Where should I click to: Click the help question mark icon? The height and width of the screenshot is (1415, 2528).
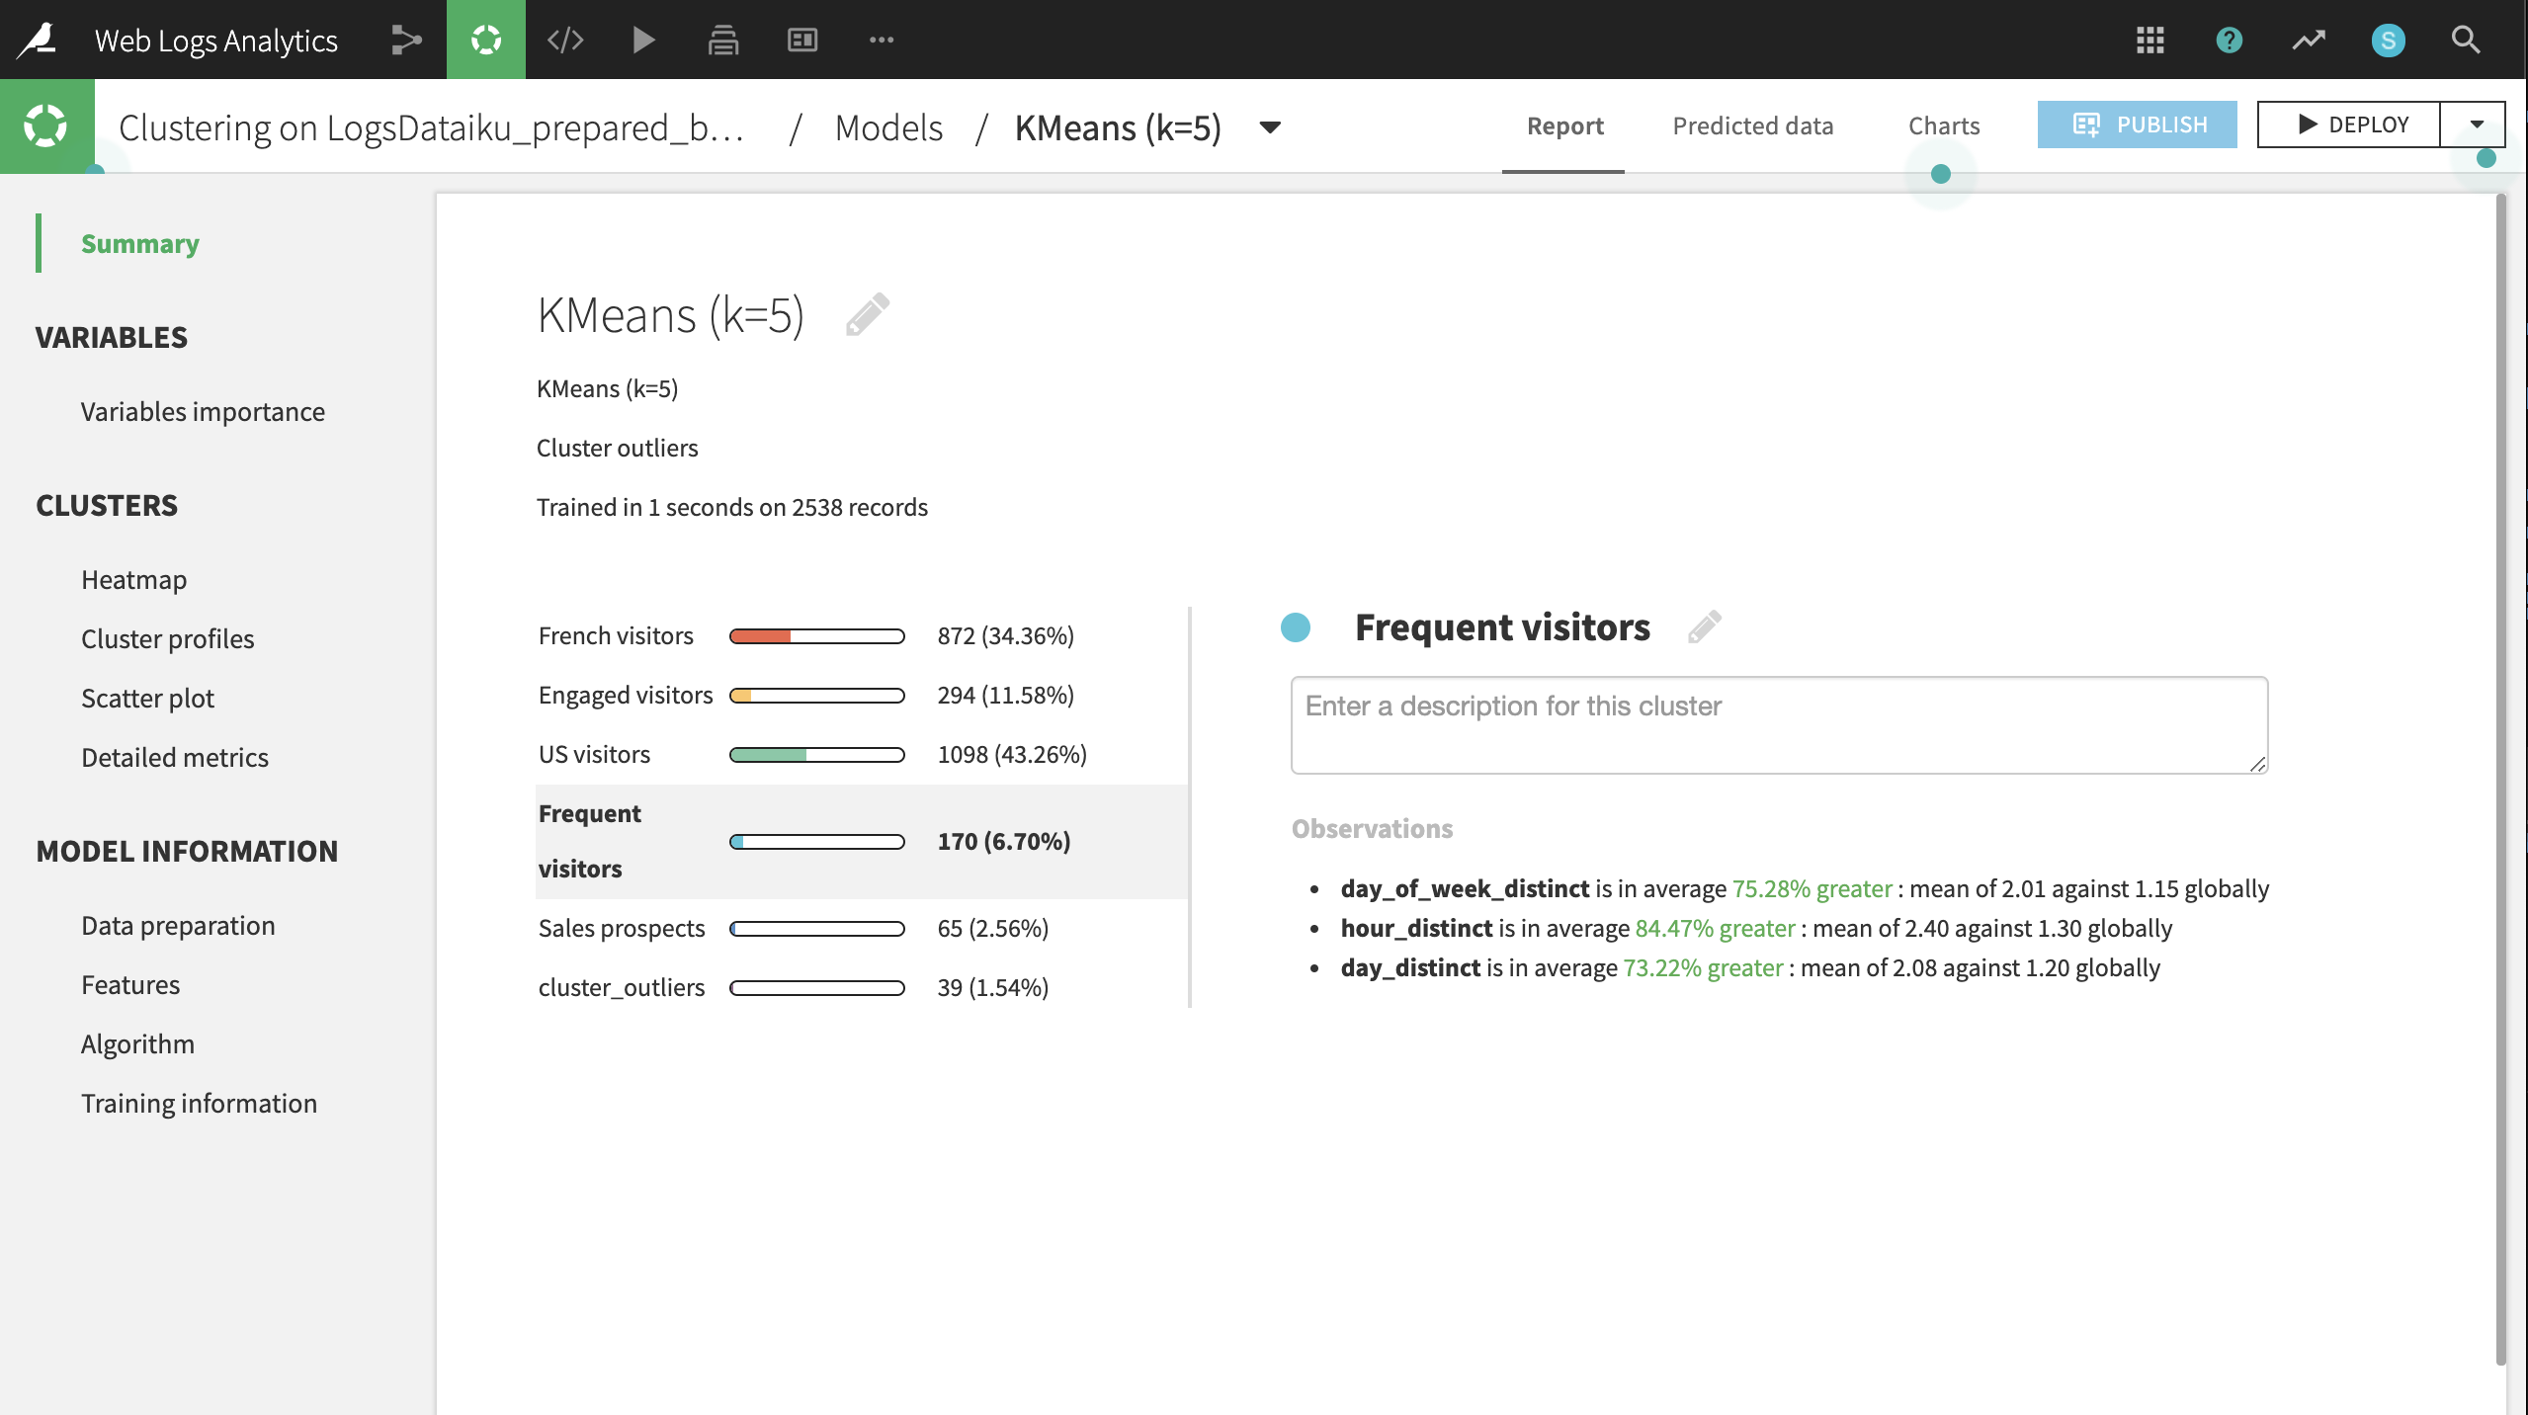2229,41
